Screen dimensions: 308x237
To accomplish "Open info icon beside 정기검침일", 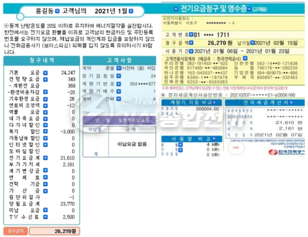I will click(119, 76).
